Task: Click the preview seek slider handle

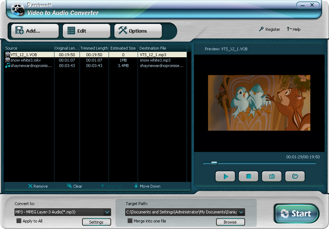Action: coord(214,163)
